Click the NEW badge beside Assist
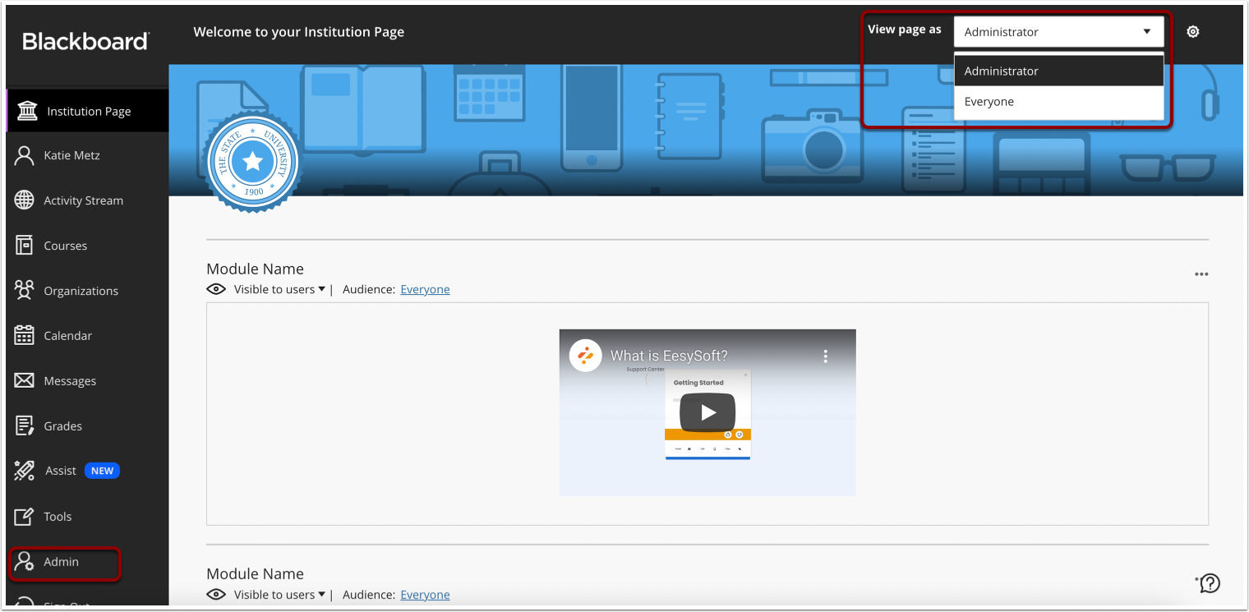Viewport: 1249px width, 612px height. (102, 471)
